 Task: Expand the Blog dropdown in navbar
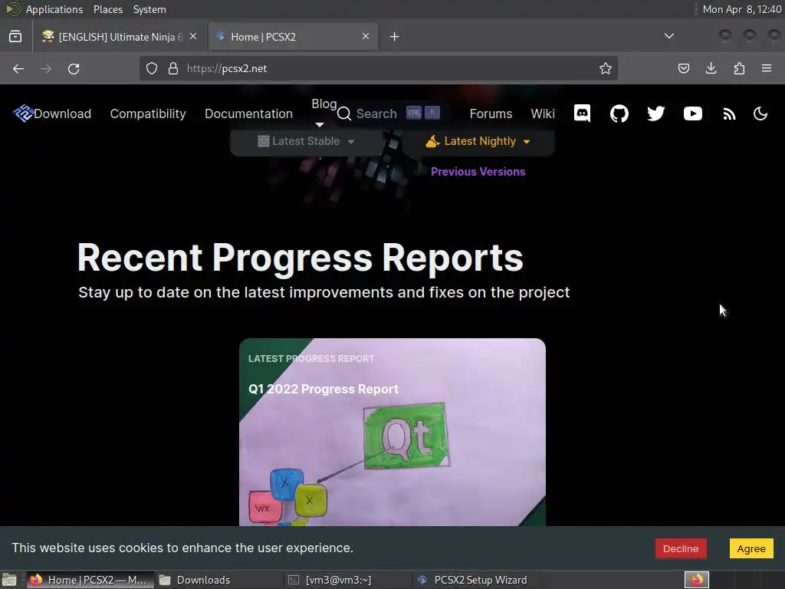(324, 113)
